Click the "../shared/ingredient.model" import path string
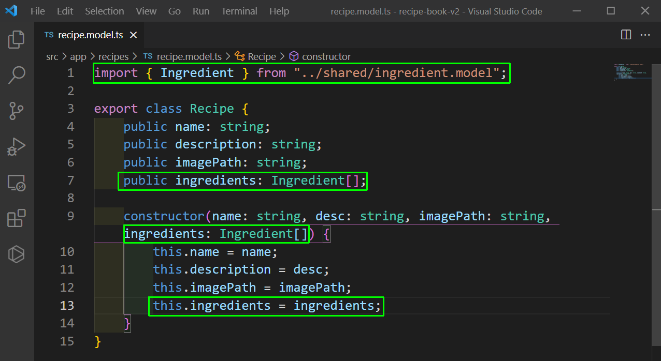Viewport: 661px width, 361px height. tap(396, 73)
